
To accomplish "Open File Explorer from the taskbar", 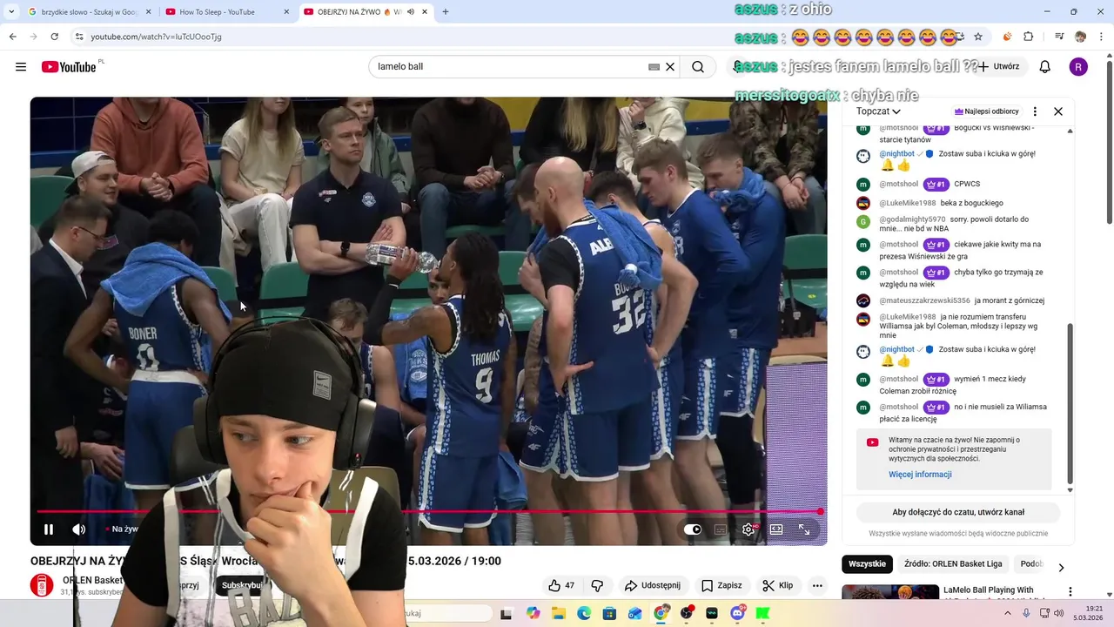I will click(x=558, y=614).
